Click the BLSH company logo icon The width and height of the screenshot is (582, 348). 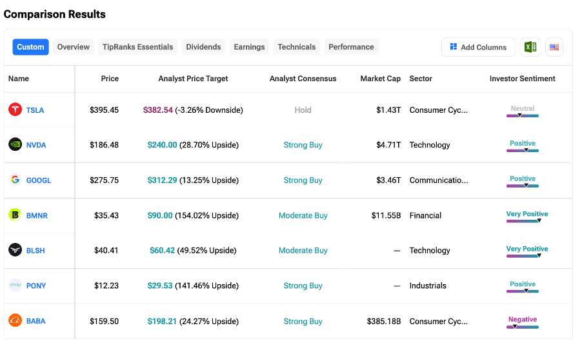pyautogui.click(x=15, y=250)
